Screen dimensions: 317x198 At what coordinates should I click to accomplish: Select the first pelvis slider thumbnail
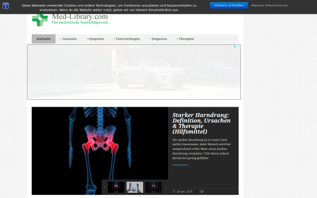click(x=116, y=187)
